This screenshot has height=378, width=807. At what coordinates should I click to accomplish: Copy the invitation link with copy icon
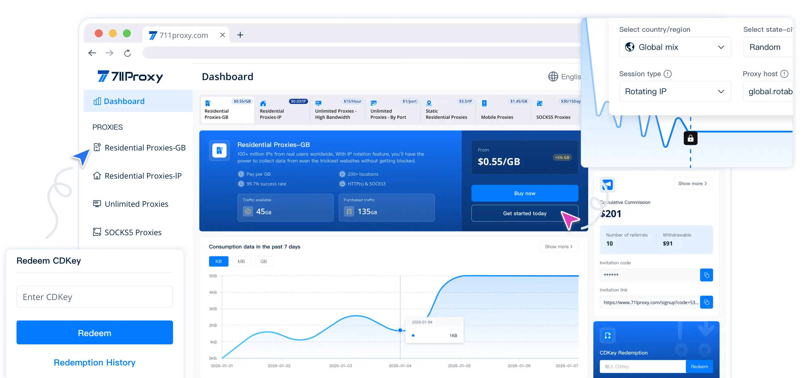[x=706, y=302]
